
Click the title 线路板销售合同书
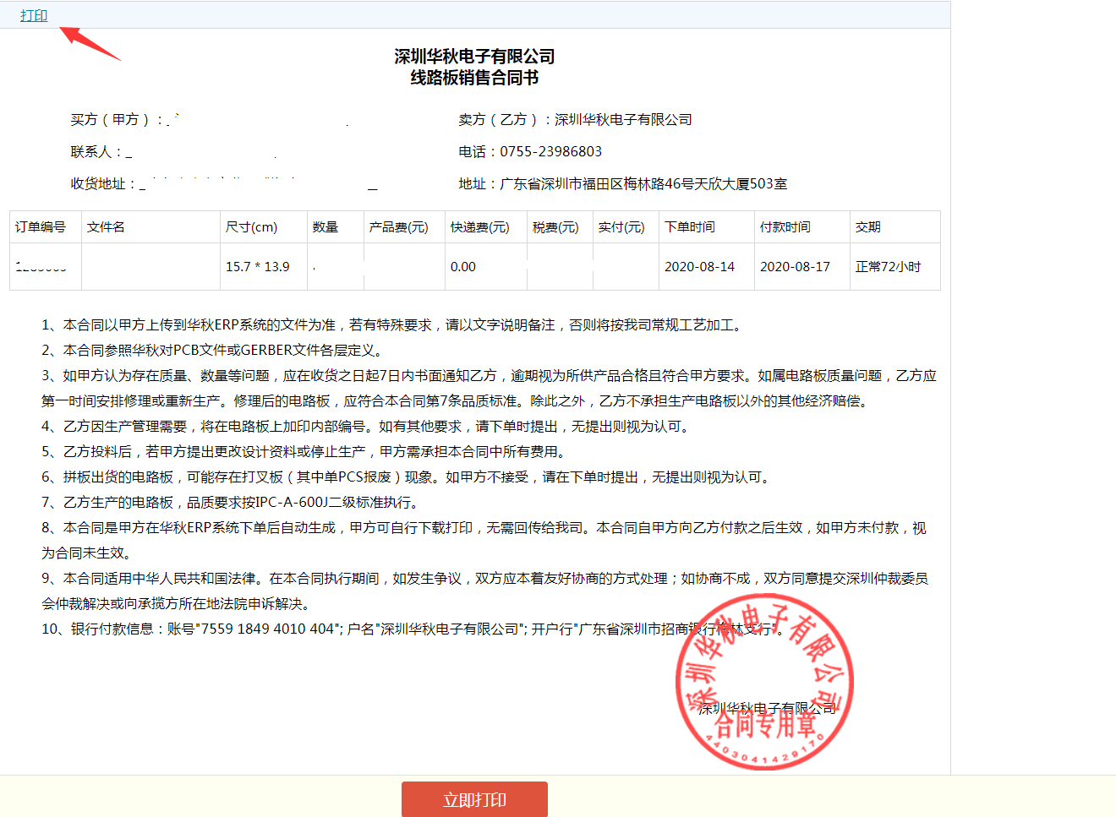[474, 78]
